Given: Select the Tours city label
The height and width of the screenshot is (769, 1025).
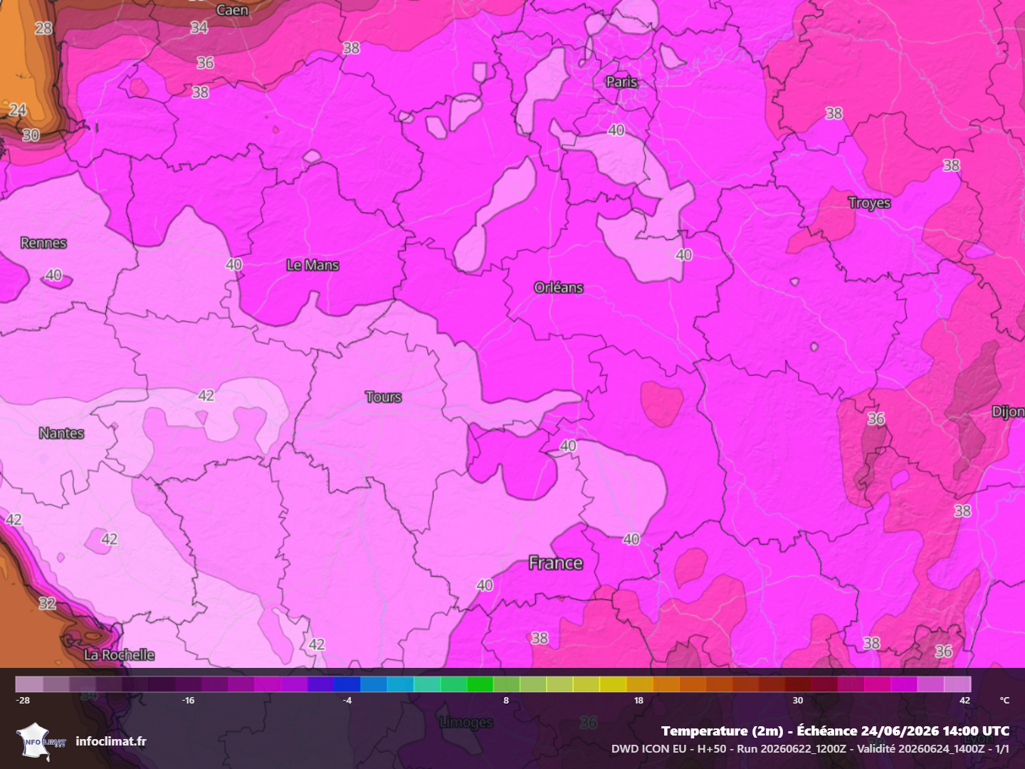Looking at the screenshot, I should (383, 397).
